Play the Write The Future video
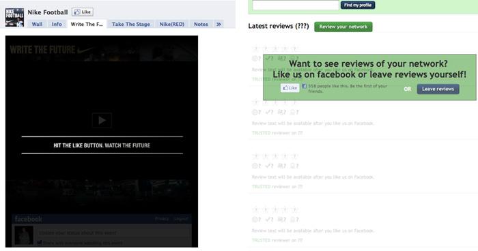This screenshot has height=251, width=478. coord(102,120)
